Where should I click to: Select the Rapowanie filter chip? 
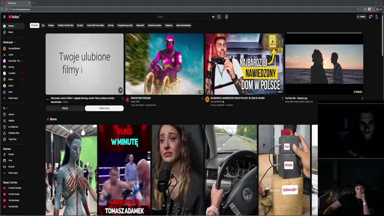click(x=140, y=25)
